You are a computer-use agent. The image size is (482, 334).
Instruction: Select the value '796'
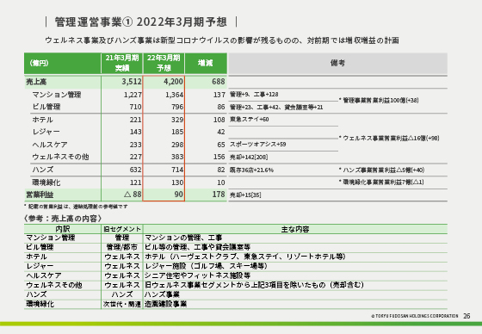point(177,107)
